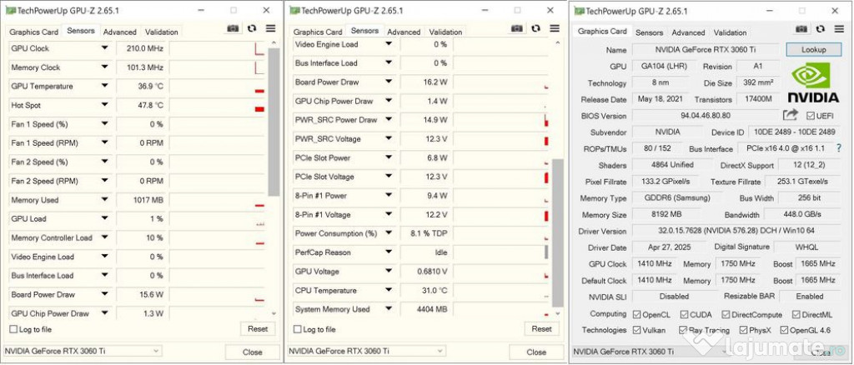The width and height of the screenshot is (854, 365).
Task: Click the Name field NVIDIA GeForce RTX 3060 Ti
Action: [706, 49]
